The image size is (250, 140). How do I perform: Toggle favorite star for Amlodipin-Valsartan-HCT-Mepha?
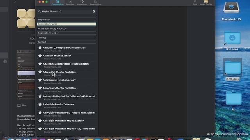pyautogui.click(x=40, y=112)
